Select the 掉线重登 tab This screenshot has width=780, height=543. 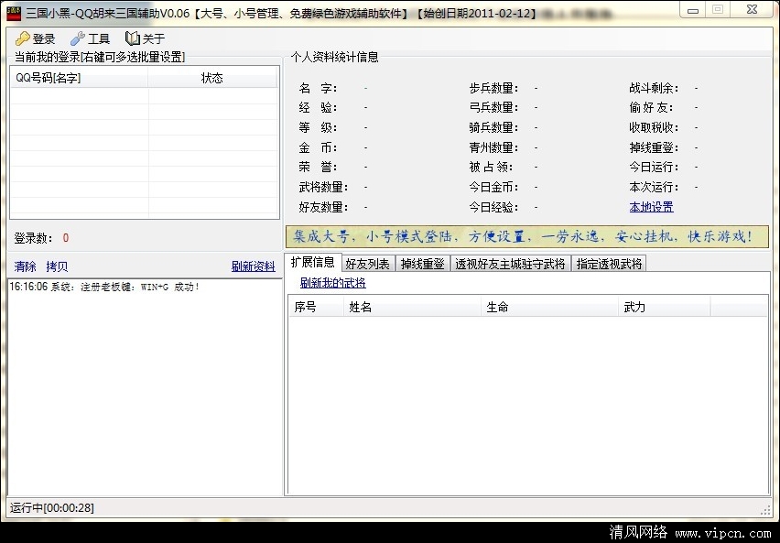point(422,264)
